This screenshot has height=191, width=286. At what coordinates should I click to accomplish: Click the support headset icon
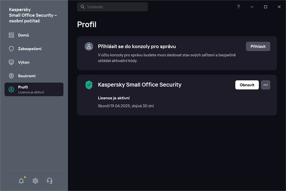(50, 181)
